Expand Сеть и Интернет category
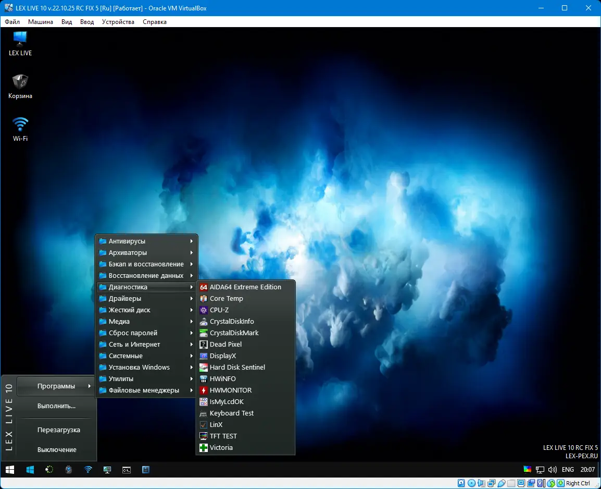 146,345
